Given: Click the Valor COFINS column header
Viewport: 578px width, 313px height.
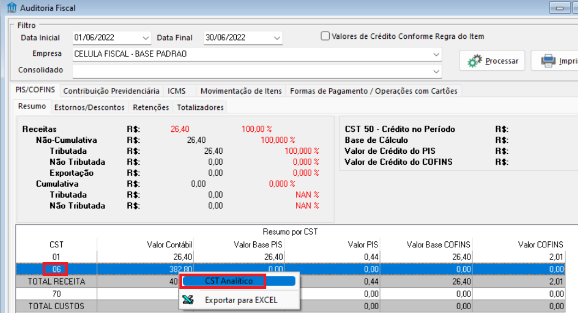Looking at the screenshot, I should pyautogui.click(x=540, y=245).
